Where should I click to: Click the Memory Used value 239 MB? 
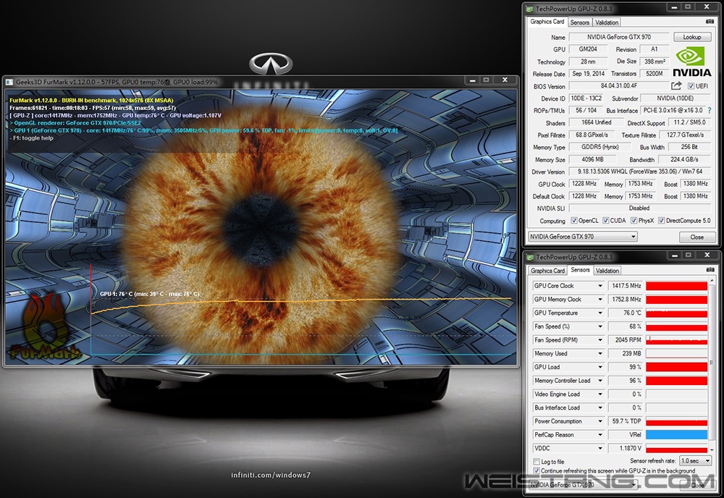pyautogui.click(x=626, y=353)
